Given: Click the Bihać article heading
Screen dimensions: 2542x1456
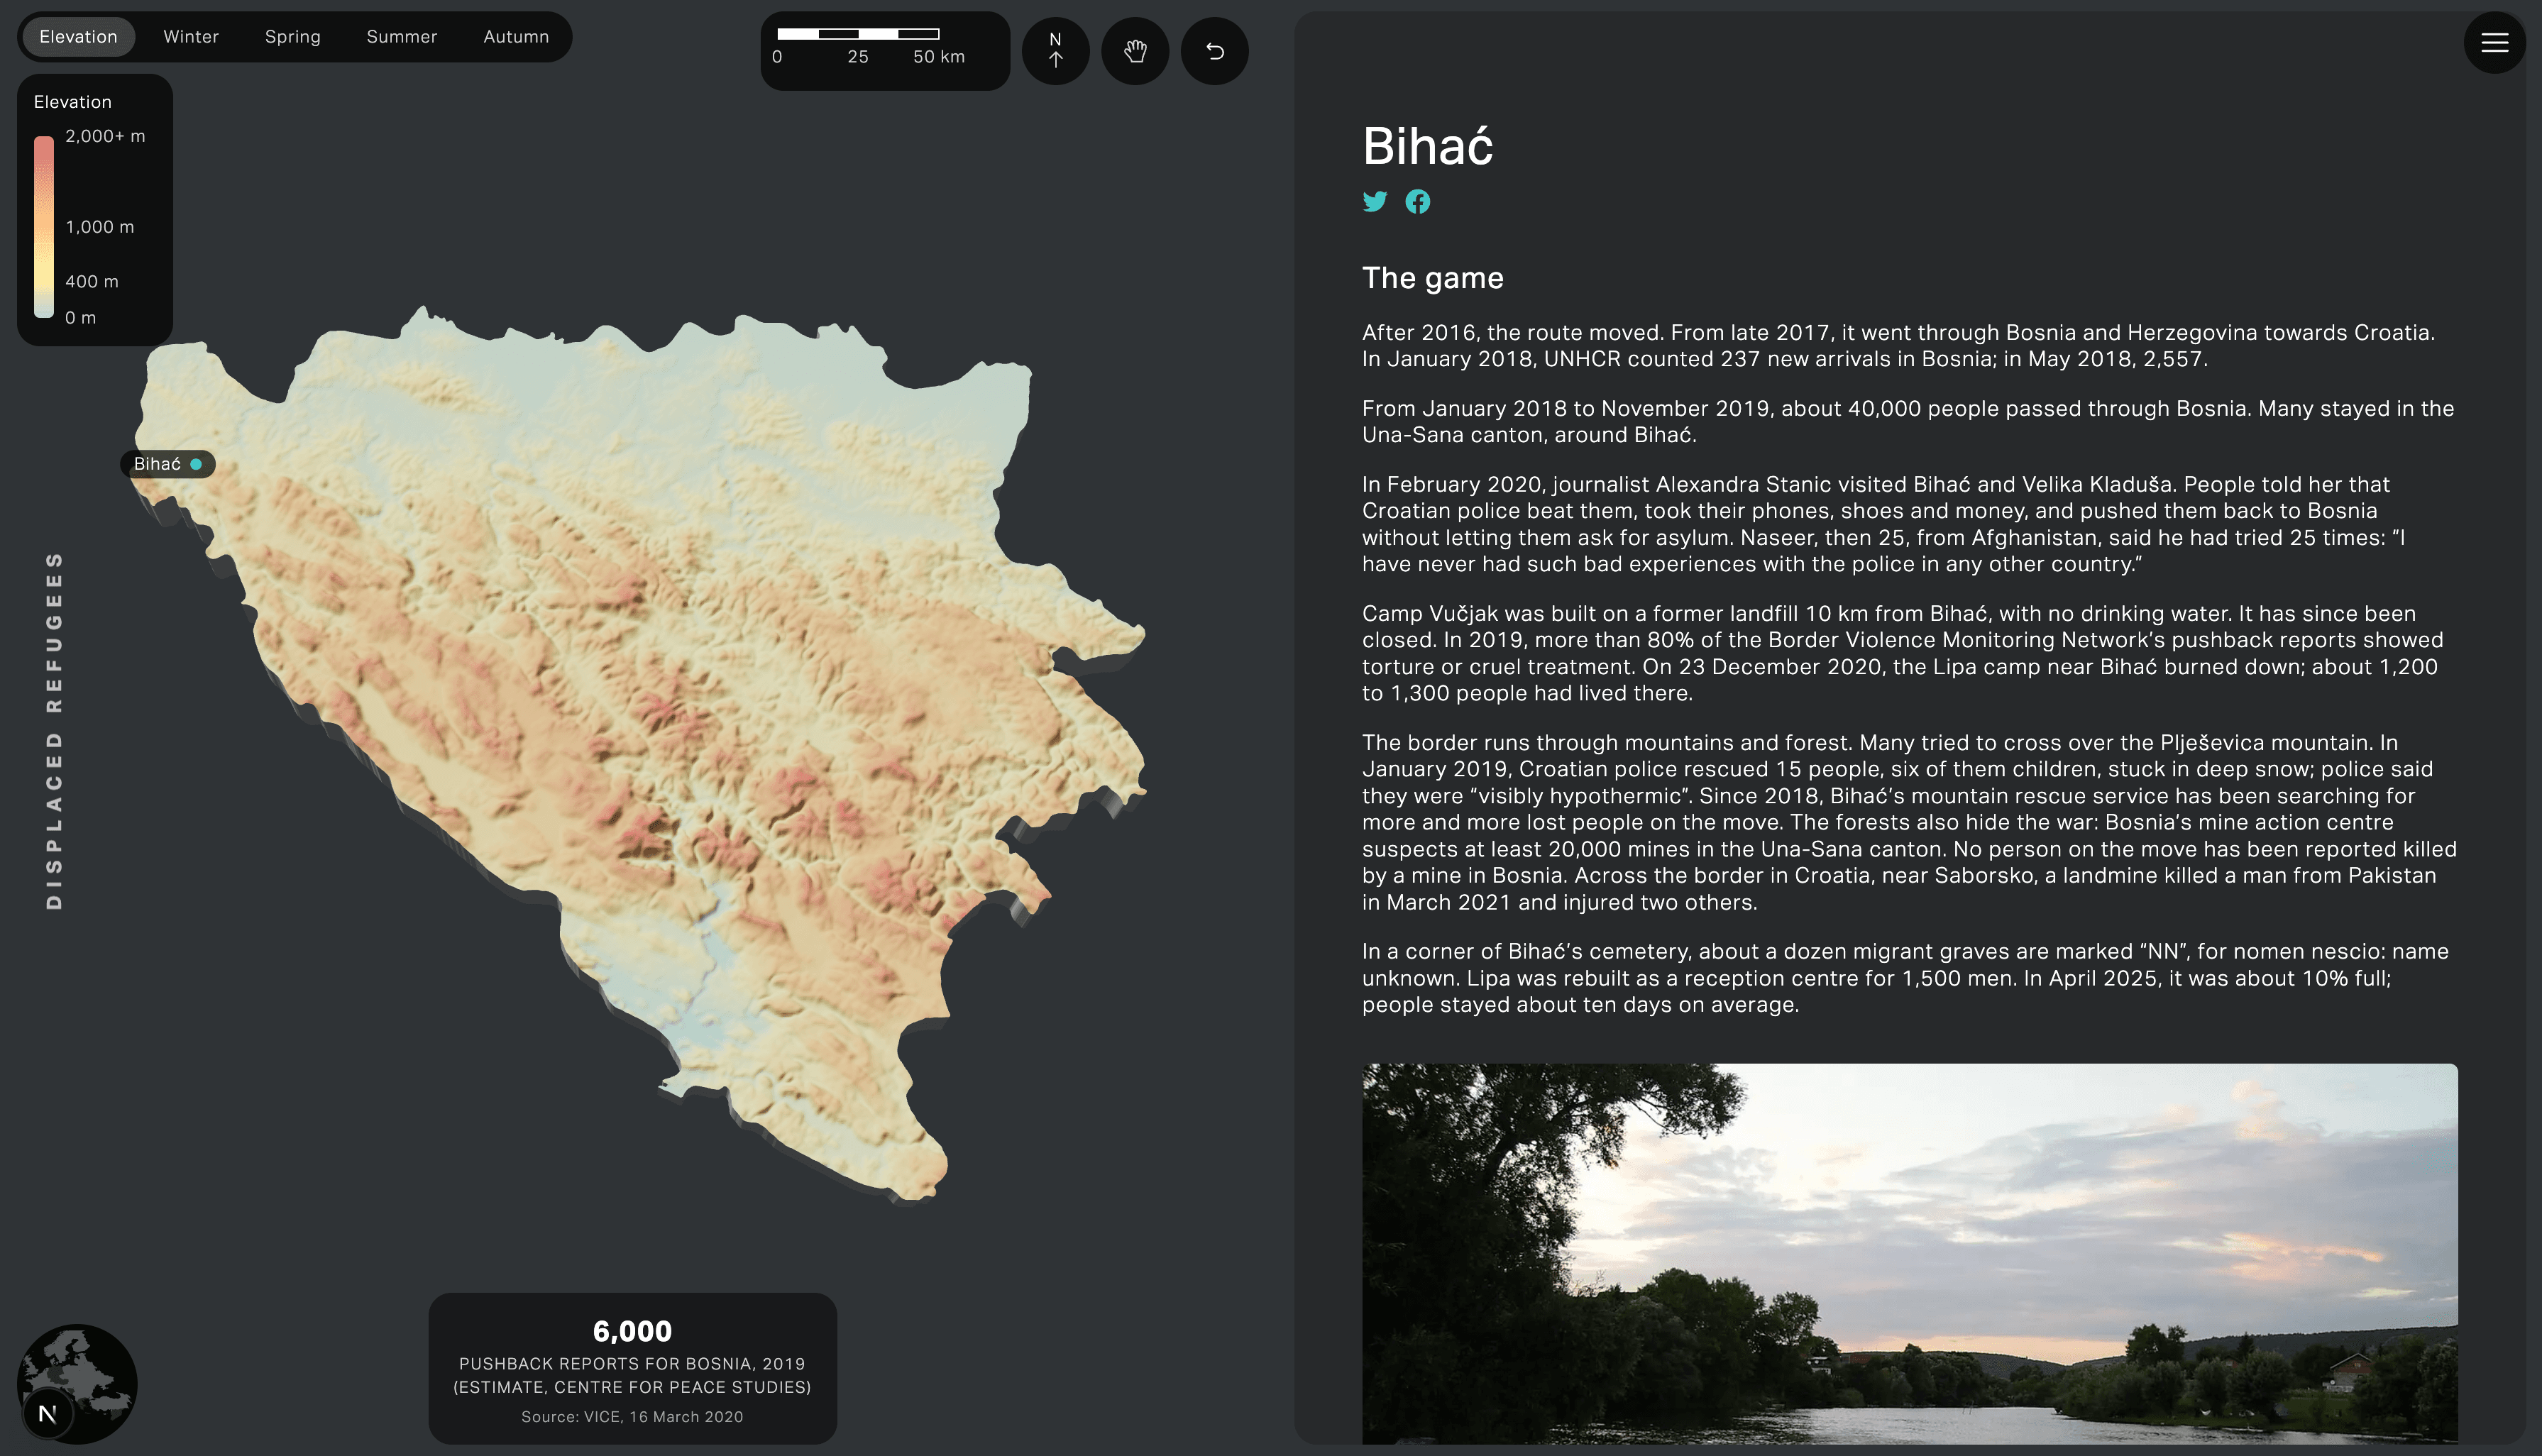Looking at the screenshot, I should [x=1428, y=146].
